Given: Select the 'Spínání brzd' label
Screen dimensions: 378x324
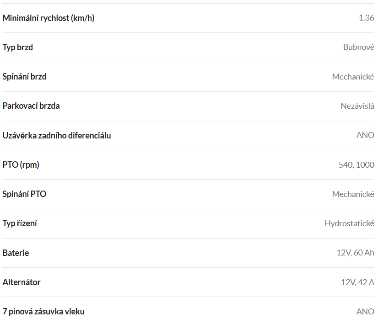Looking at the screenshot, I should click(x=25, y=77).
